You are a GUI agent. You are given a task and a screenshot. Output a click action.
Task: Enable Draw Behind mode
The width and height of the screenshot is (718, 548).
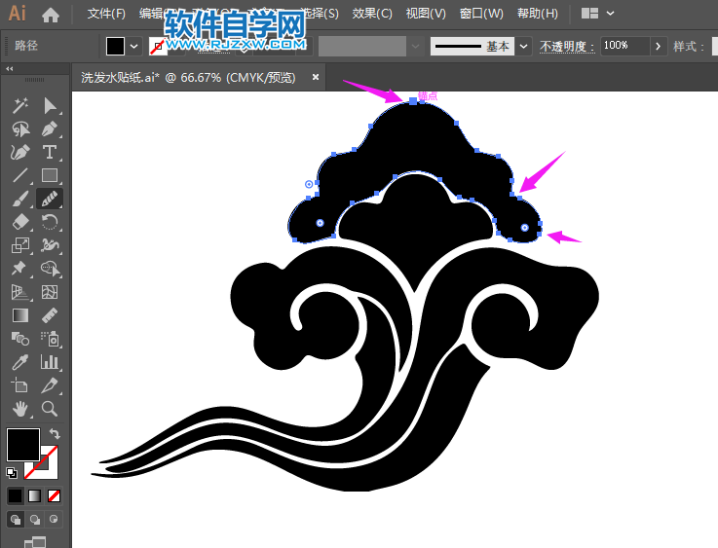coord(35,519)
